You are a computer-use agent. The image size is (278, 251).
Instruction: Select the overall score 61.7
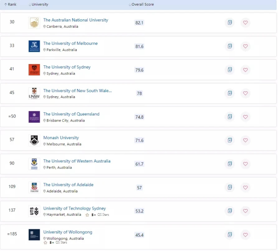[x=139, y=164]
